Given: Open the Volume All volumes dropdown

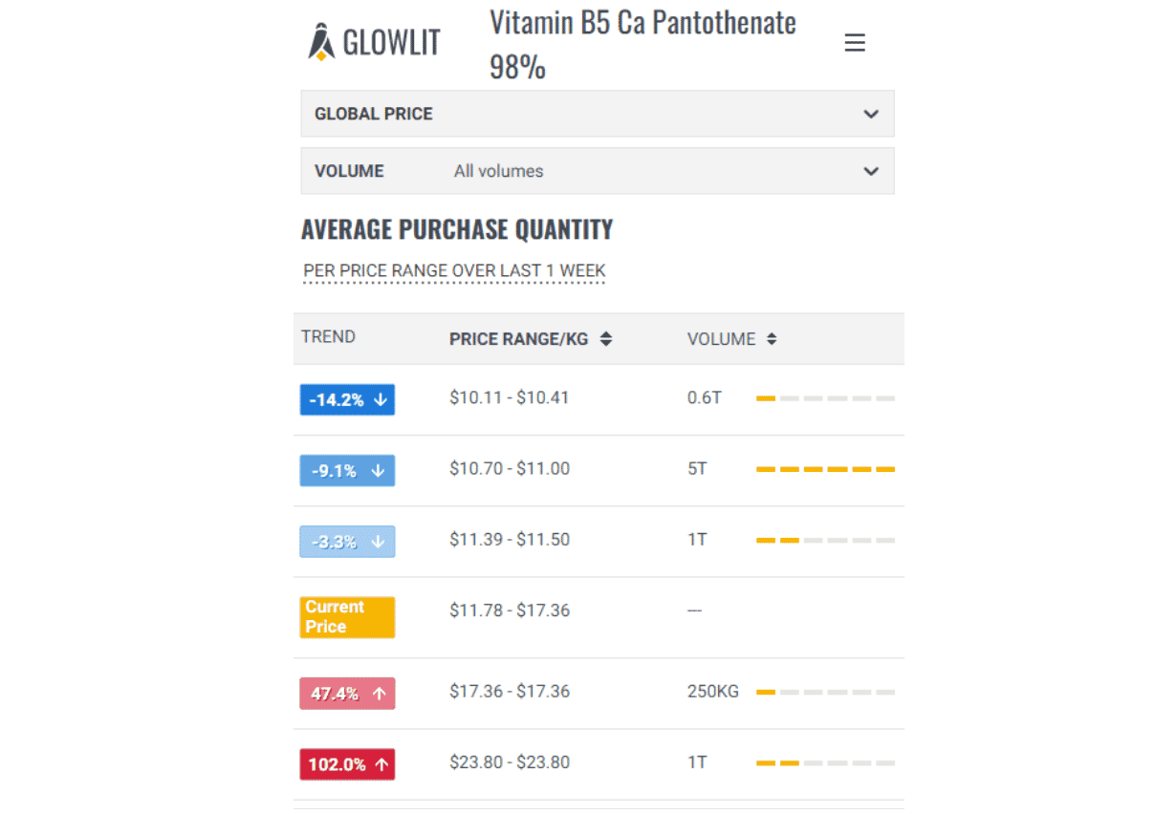Looking at the screenshot, I should tap(597, 171).
